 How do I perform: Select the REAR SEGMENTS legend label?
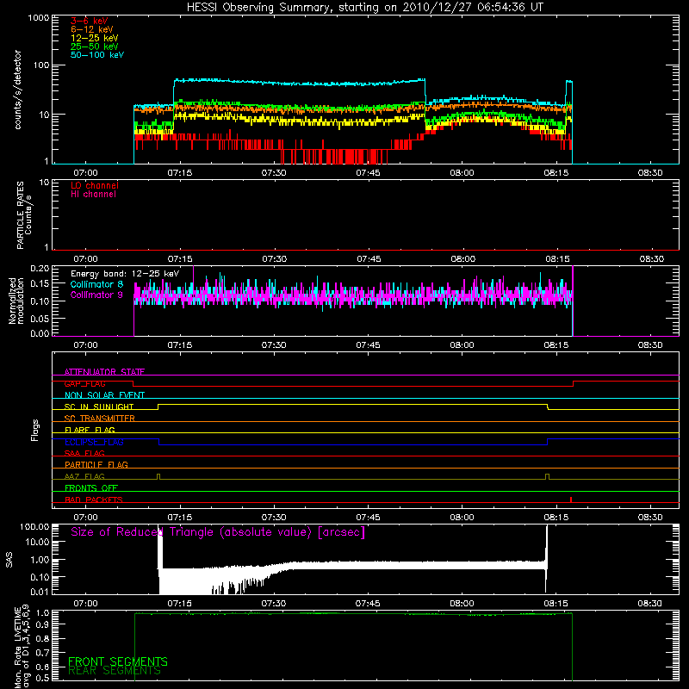pos(115,671)
